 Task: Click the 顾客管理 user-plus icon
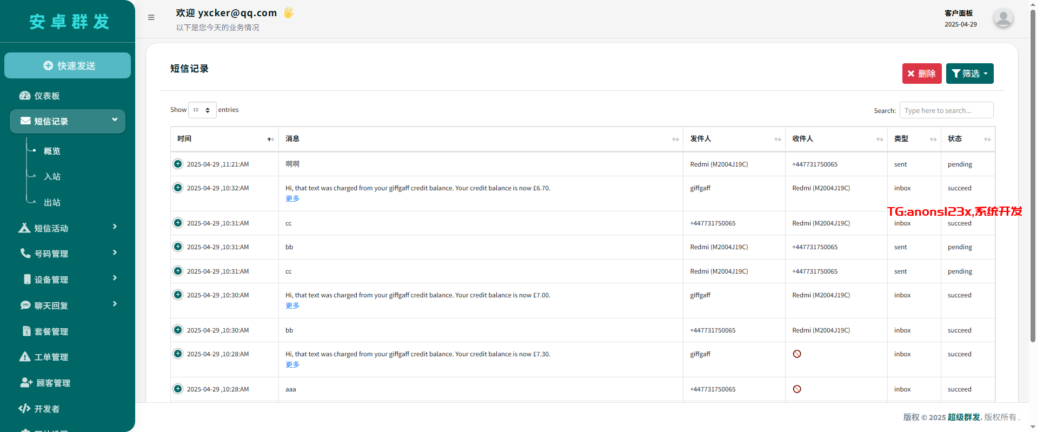pyautogui.click(x=26, y=383)
